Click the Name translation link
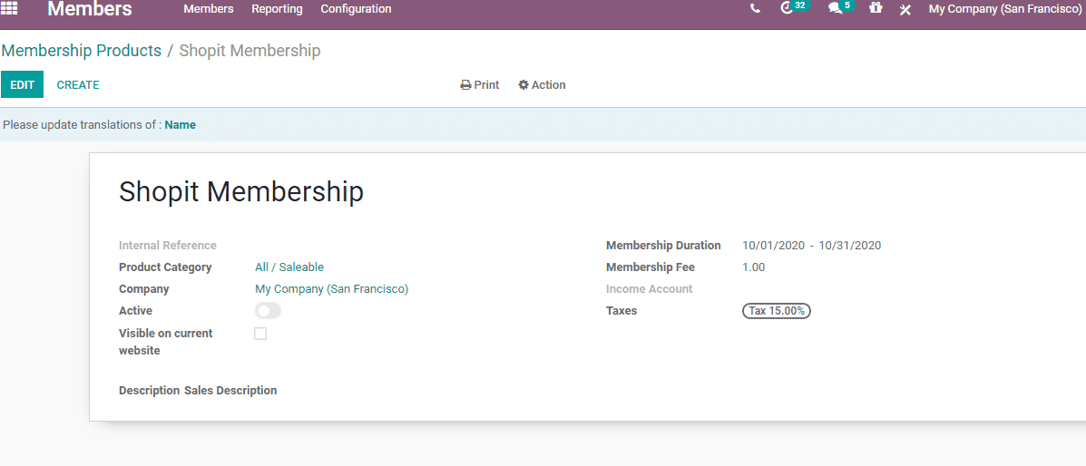1086x466 pixels. pos(180,124)
